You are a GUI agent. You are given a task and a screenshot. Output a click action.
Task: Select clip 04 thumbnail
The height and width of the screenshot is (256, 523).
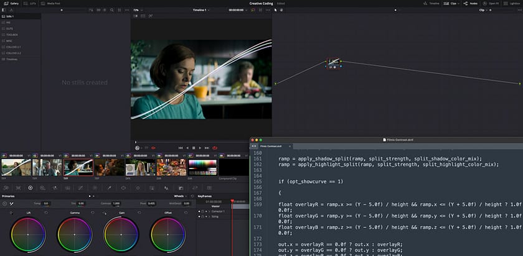(110, 167)
